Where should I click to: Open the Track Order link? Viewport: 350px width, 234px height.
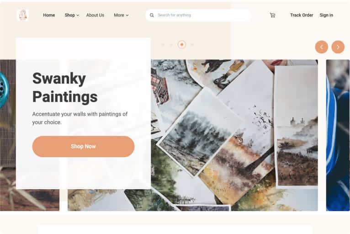pos(302,15)
